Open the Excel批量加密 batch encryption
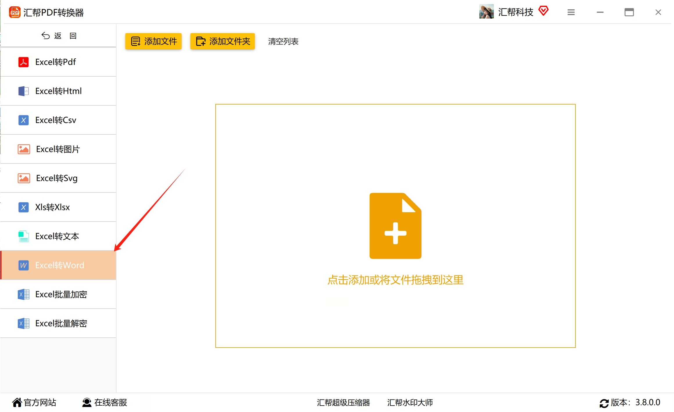 click(x=61, y=294)
